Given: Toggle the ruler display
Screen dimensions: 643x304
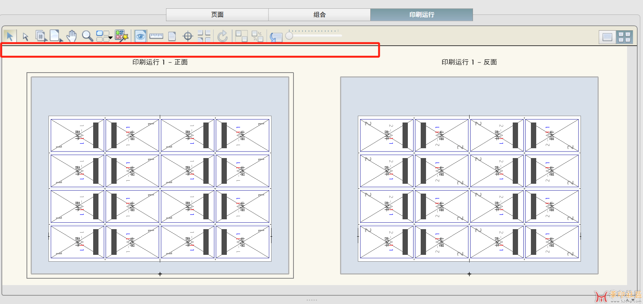Looking at the screenshot, I should [156, 36].
